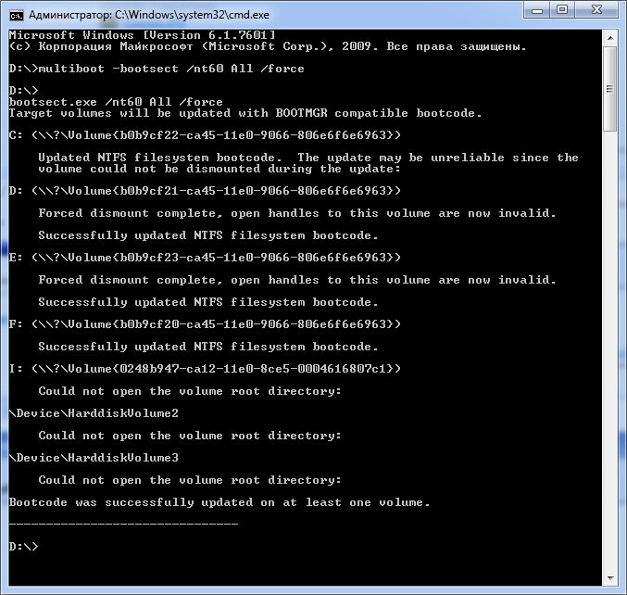Click the E: volume GUID line

[x=205, y=258]
